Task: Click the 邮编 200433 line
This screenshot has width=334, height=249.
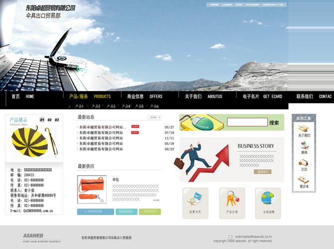Action: 22,175
